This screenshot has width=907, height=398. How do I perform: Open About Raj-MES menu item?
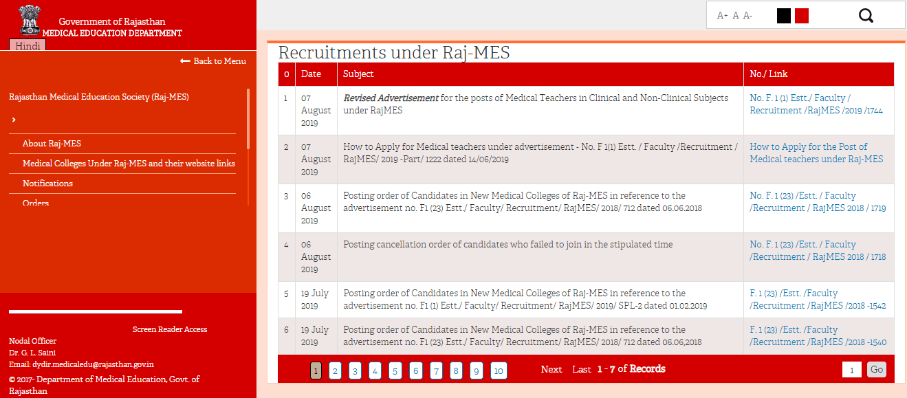click(x=52, y=144)
